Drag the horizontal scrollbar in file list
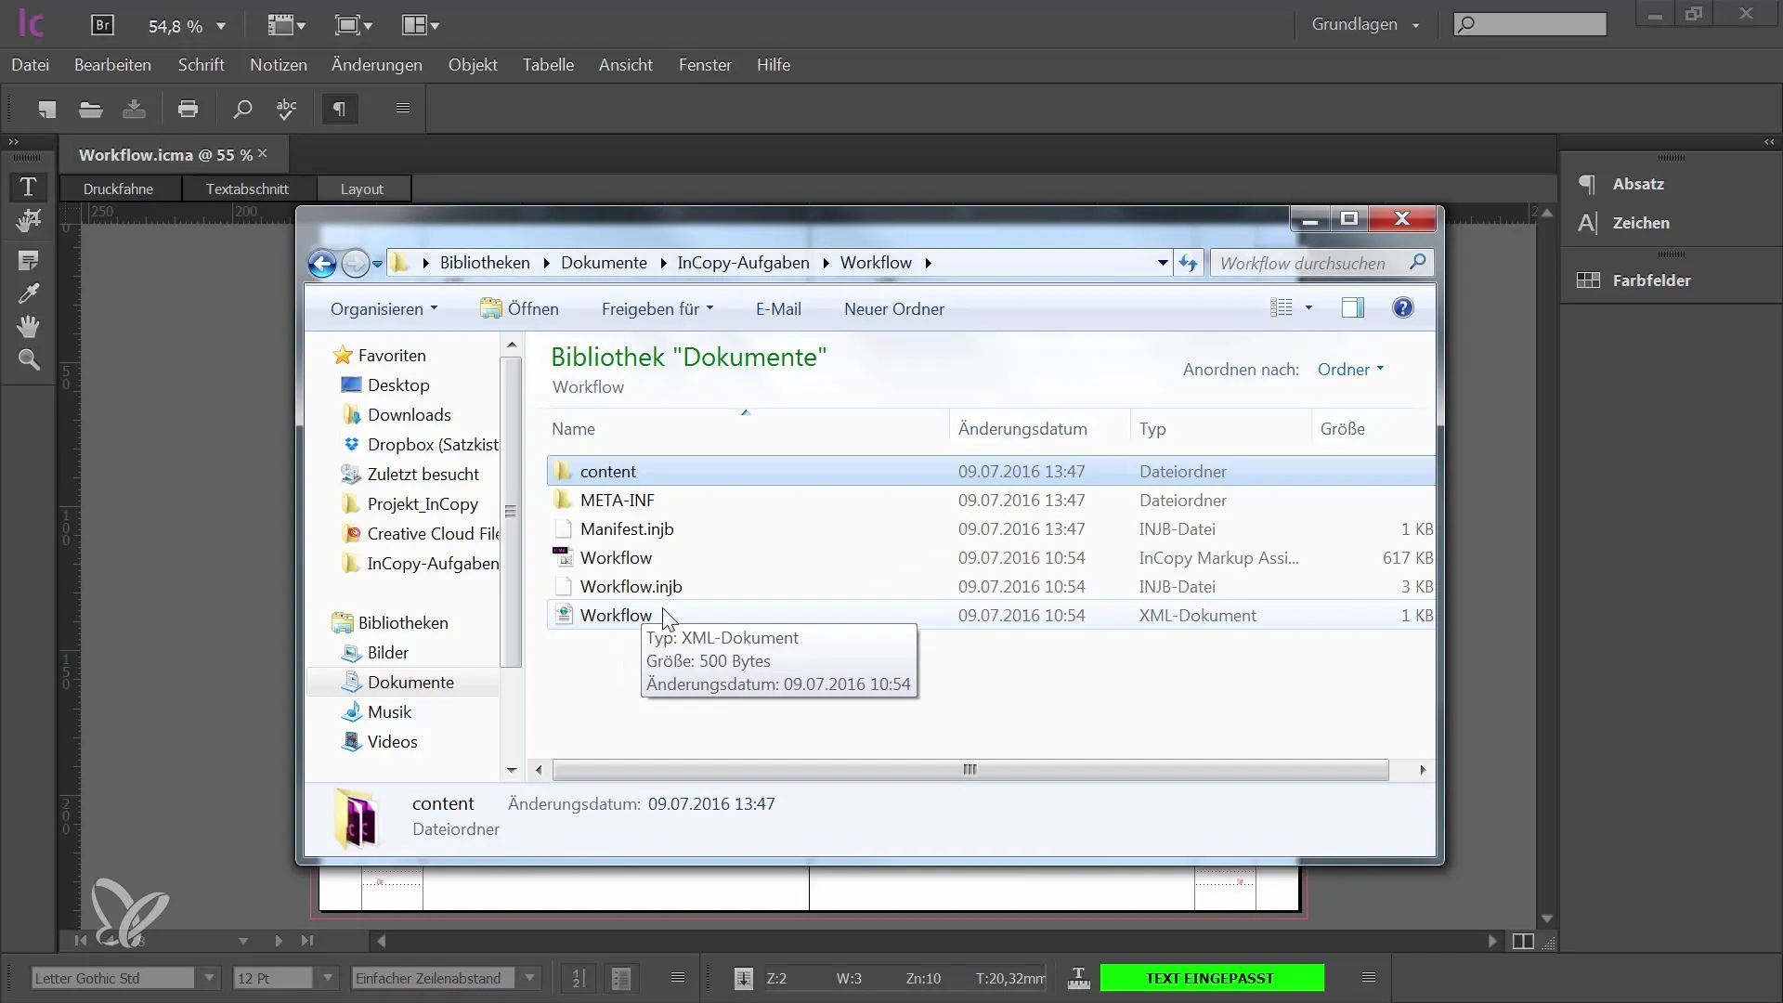This screenshot has height=1003, width=1783. (x=969, y=769)
